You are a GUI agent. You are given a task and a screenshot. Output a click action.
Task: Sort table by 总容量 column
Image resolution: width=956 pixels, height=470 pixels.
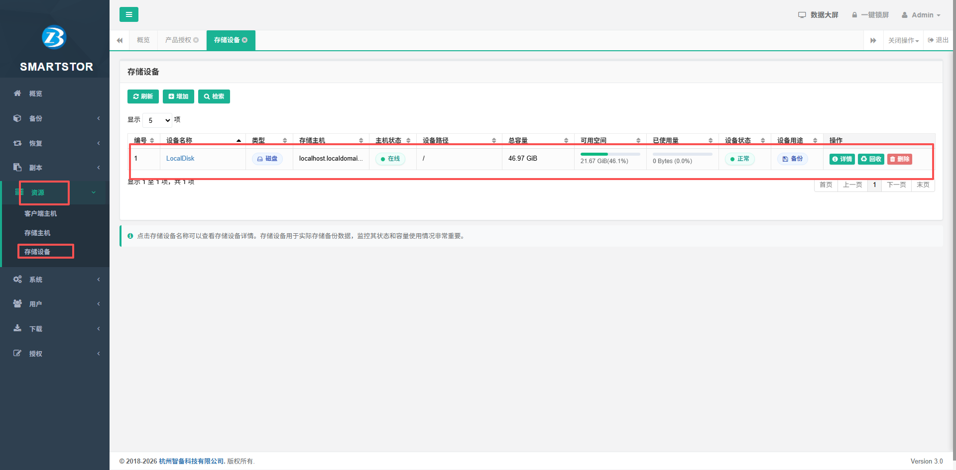[x=538, y=140]
